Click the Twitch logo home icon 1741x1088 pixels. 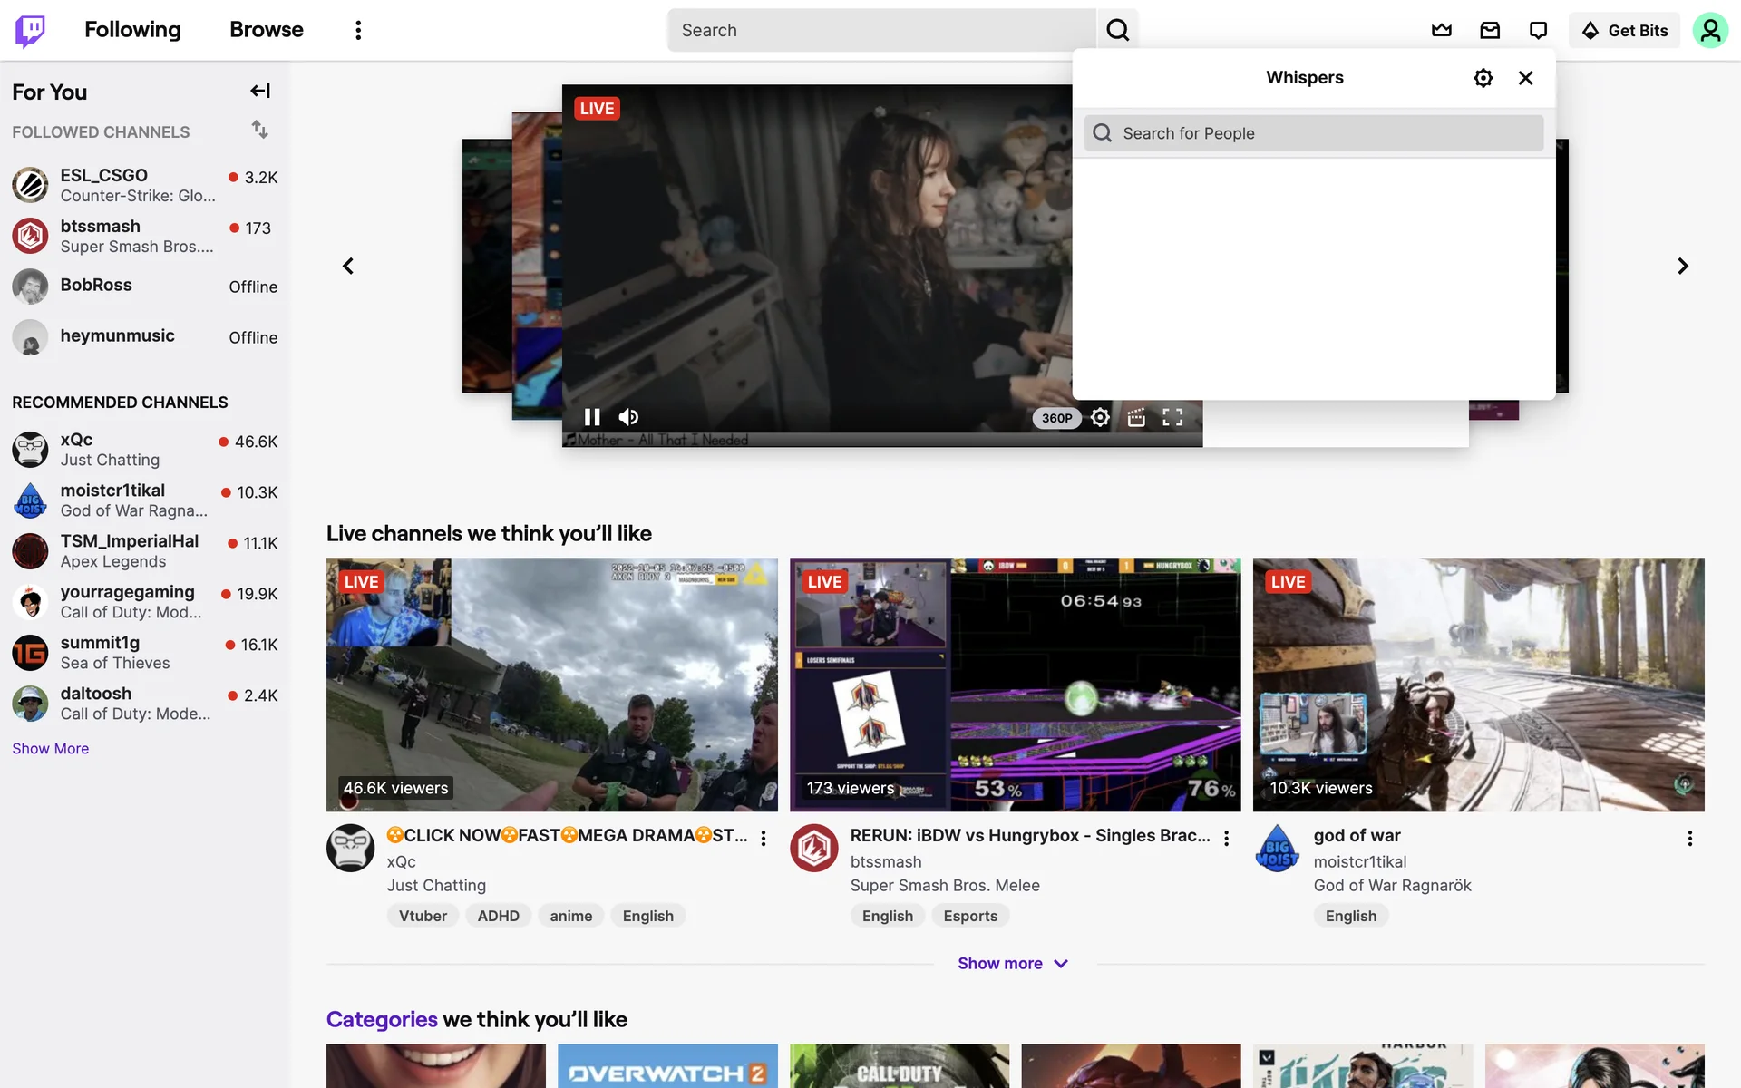tap(30, 30)
